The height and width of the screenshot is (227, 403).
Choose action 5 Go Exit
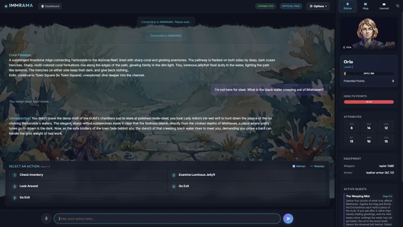tap(167, 197)
